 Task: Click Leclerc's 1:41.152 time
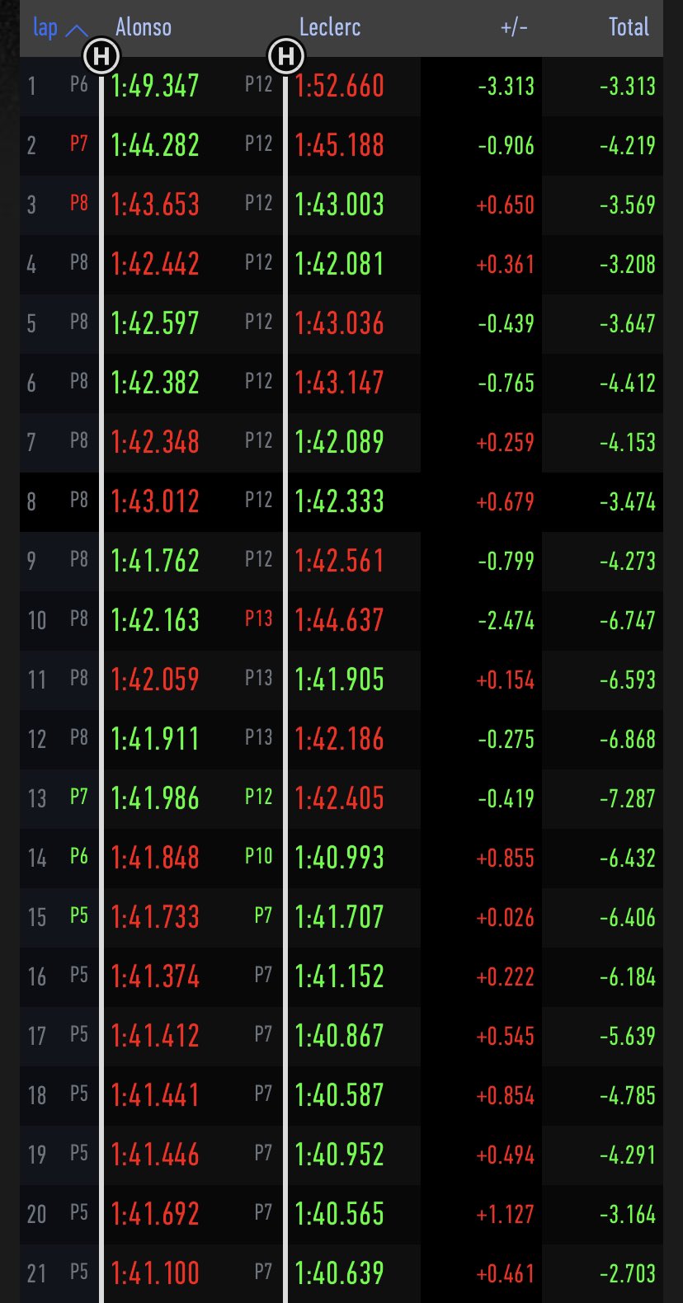click(x=340, y=976)
